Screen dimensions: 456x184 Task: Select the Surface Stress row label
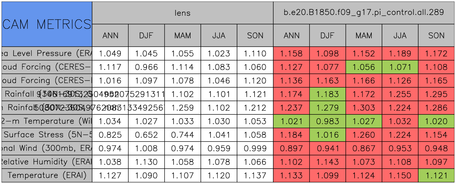point(47,135)
